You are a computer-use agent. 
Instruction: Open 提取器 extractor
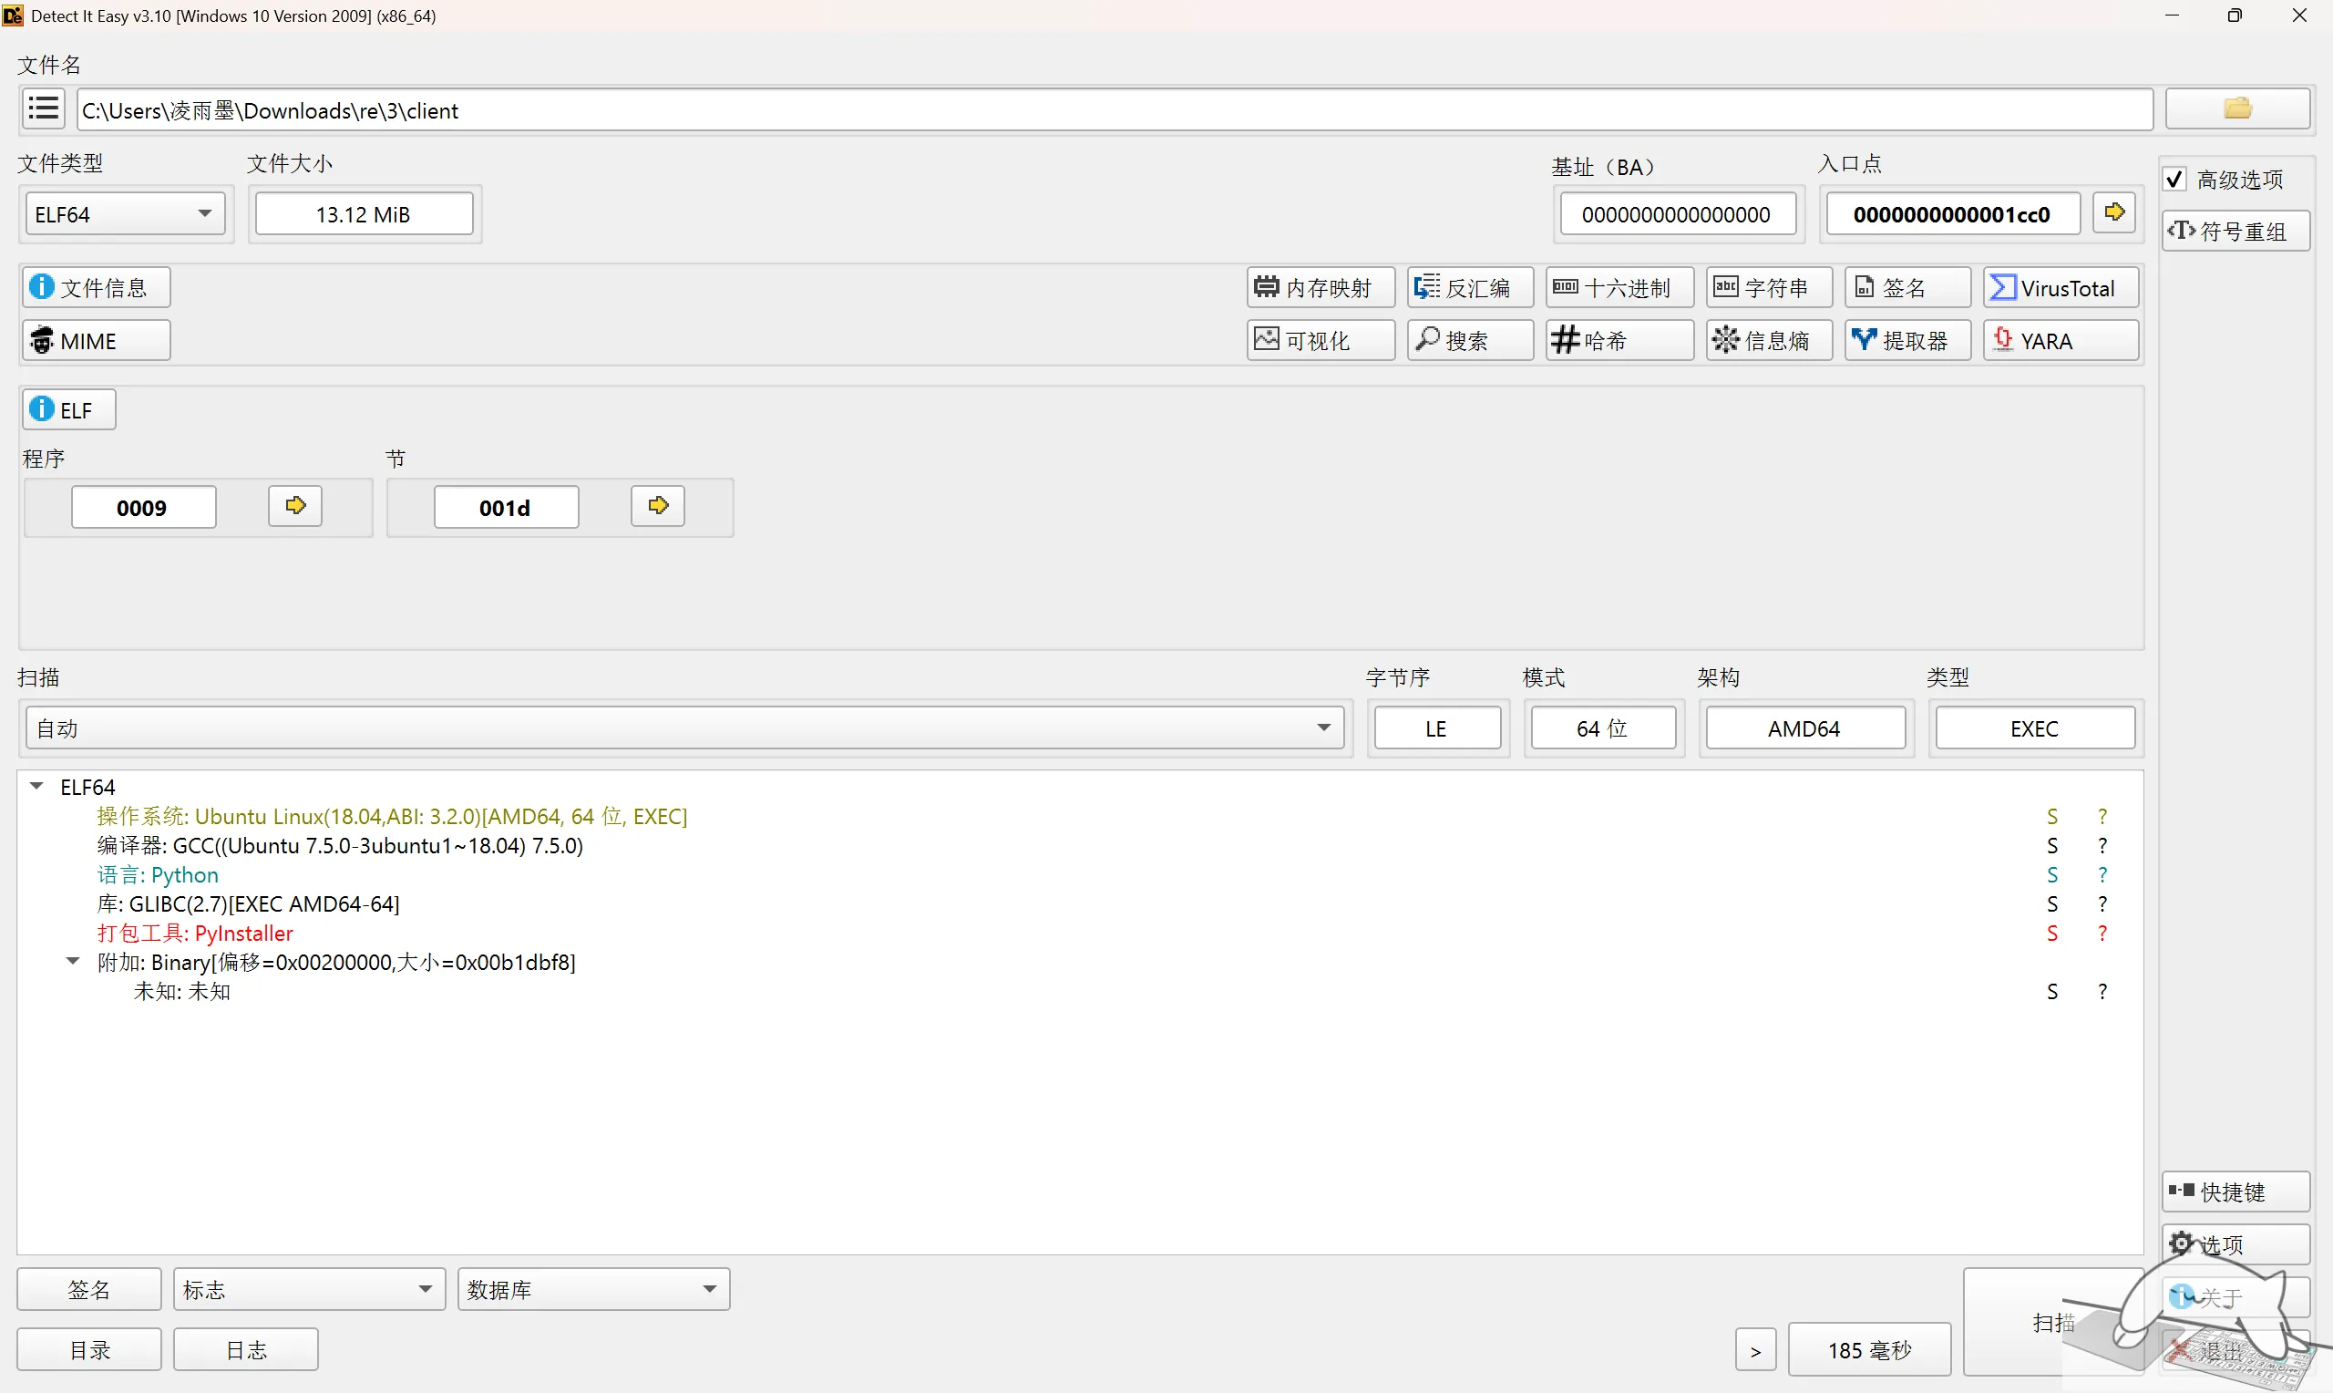click(x=1908, y=340)
